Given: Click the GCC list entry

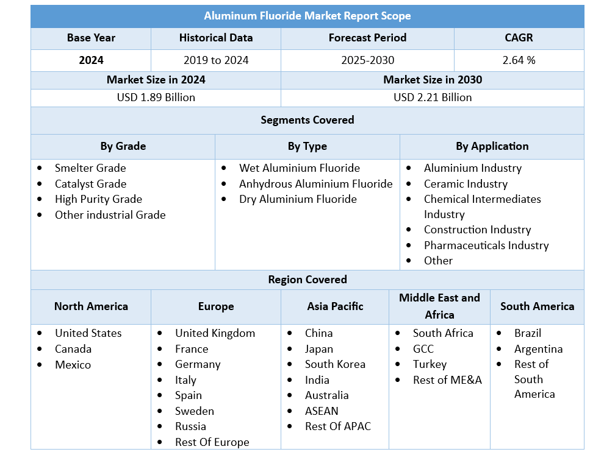Looking at the screenshot, I should coord(423,349).
